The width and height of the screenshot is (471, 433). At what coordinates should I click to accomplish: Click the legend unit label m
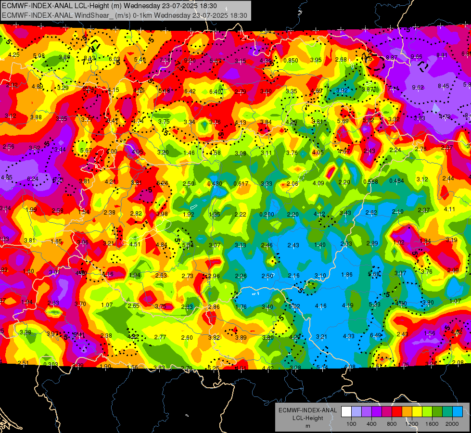coord(307,426)
